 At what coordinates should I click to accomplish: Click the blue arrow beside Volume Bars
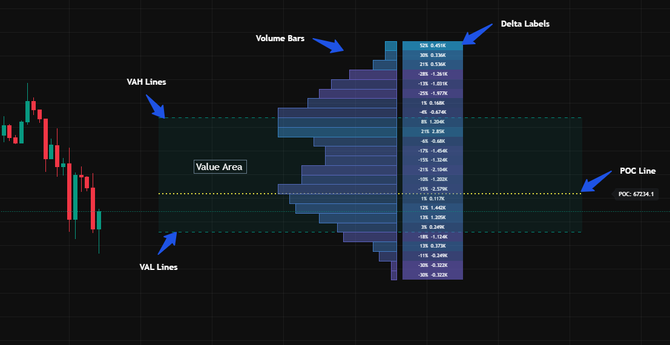click(x=329, y=46)
